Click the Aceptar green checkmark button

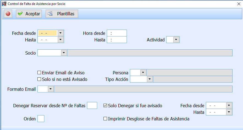pos(29,14)
